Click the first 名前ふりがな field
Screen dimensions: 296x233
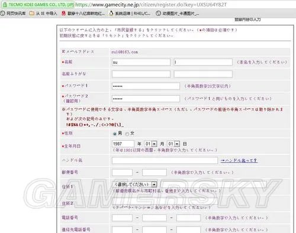pos(141,74)
